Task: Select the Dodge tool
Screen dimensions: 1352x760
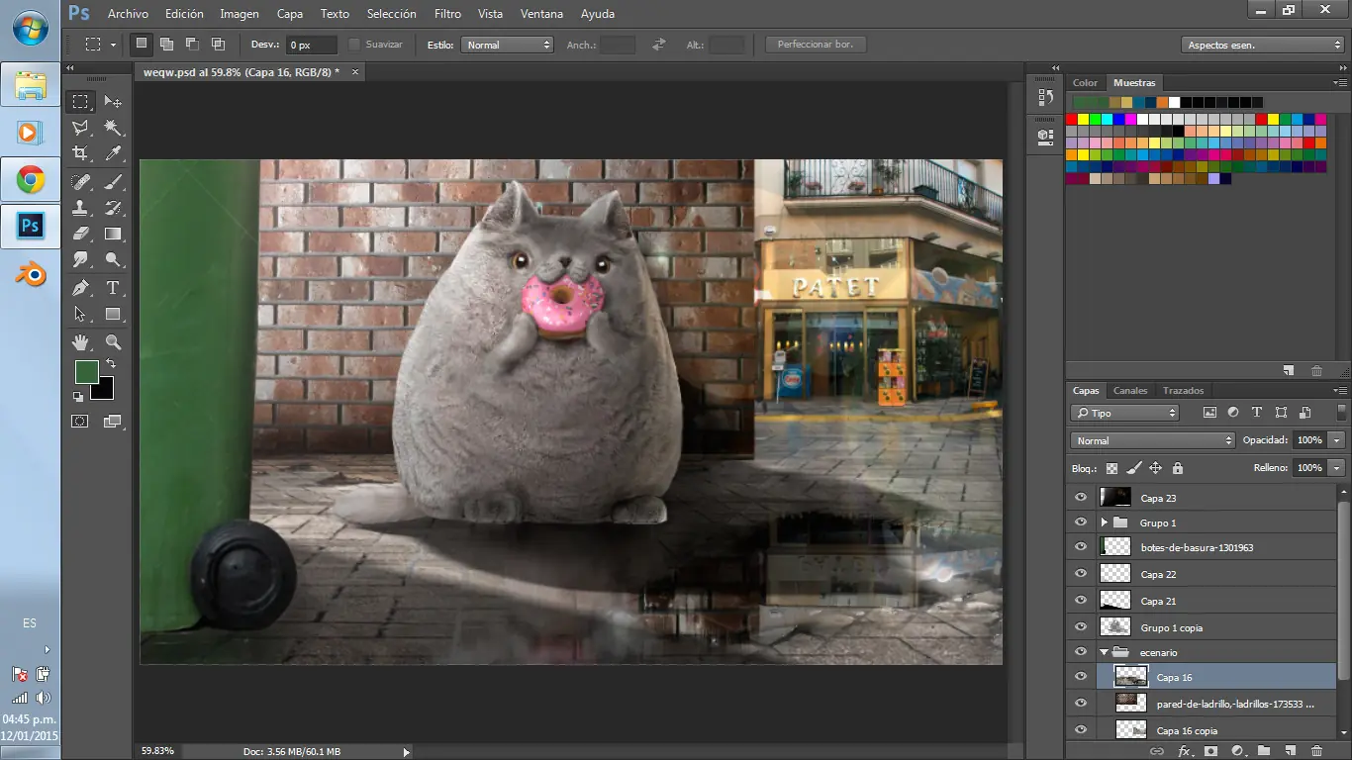Action: pos(113,259)
